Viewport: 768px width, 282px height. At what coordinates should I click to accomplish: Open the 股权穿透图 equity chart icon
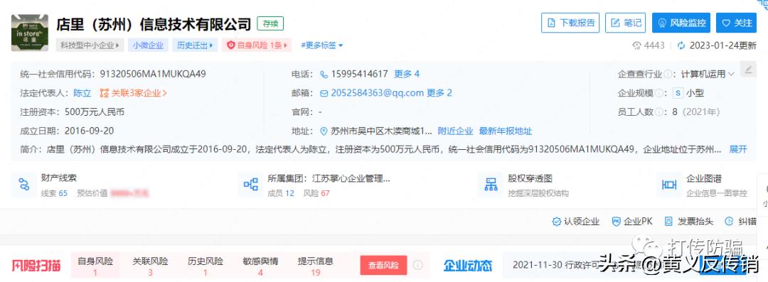491,185
